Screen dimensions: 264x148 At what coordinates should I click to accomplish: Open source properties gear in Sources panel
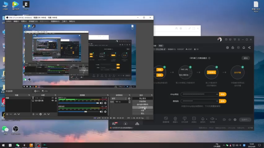[41, 114]
